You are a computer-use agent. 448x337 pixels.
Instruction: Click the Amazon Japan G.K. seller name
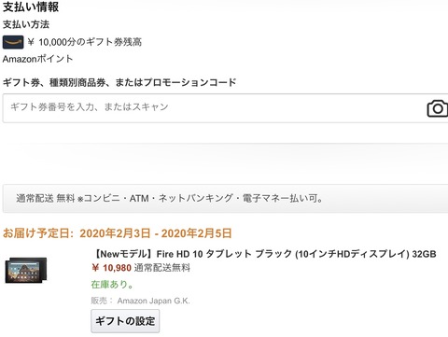[153, 301]
